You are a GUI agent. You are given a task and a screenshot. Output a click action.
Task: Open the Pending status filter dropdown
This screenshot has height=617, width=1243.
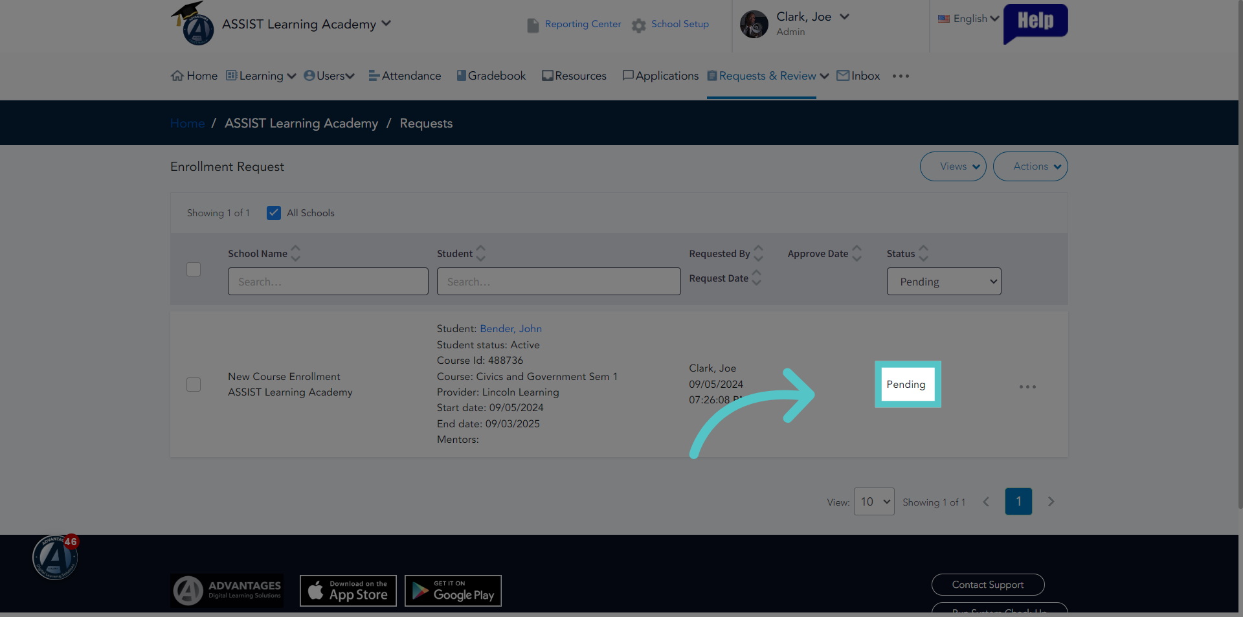(944, 282)
